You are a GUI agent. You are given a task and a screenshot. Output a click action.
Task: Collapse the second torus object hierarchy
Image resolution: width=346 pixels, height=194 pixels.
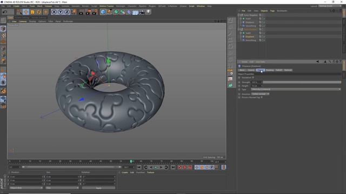pos(238,30)
